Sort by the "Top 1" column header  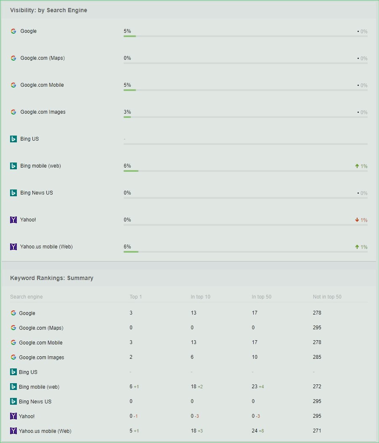tap(135, 297)
